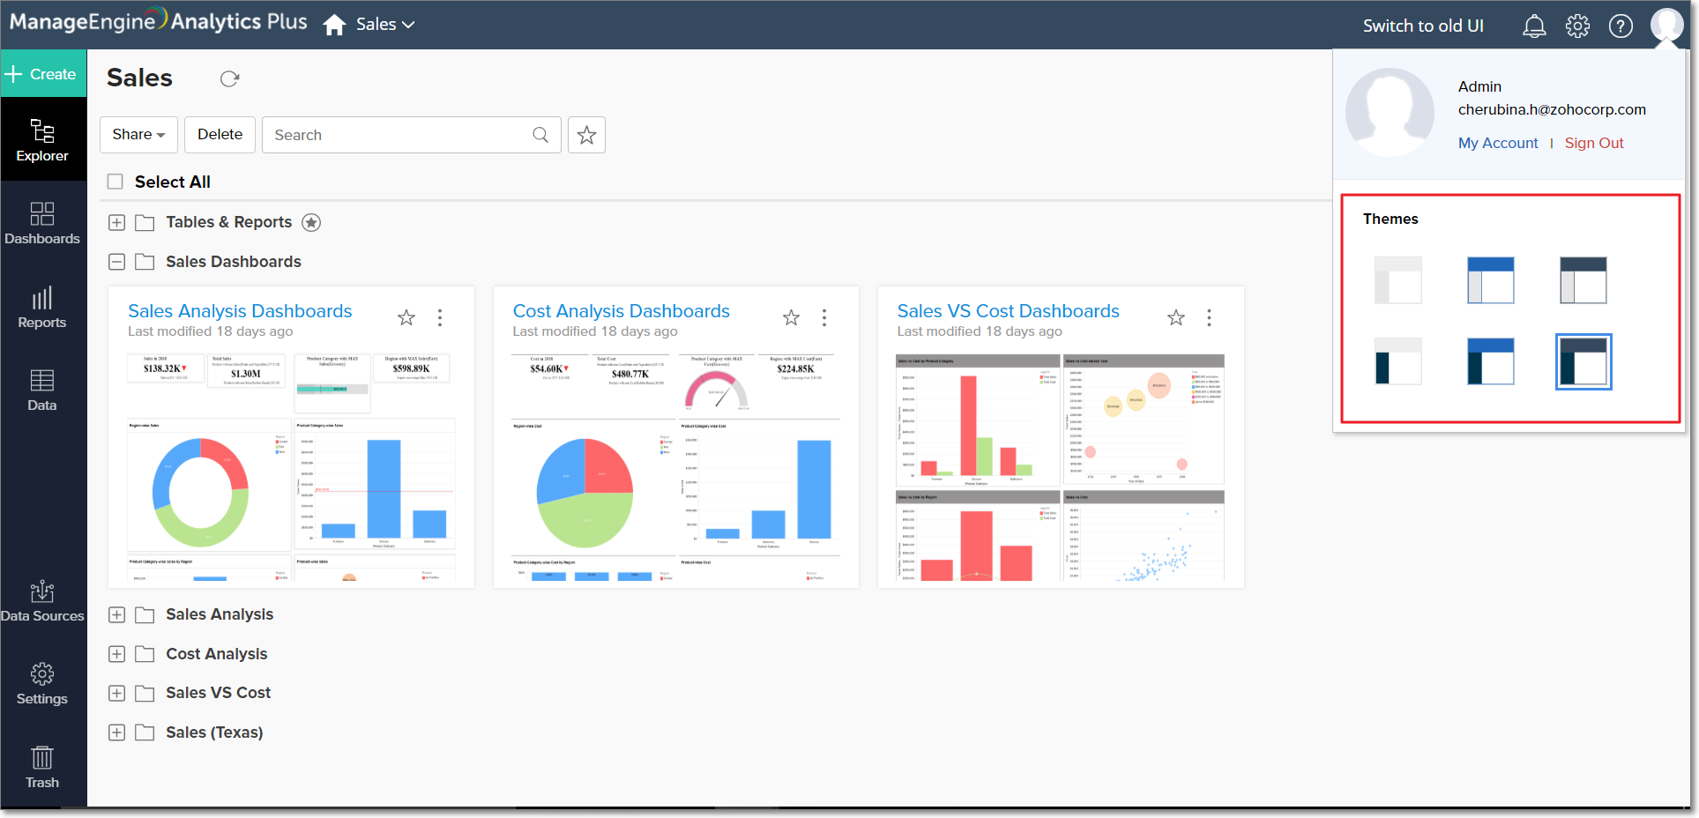This screenshot has height=818, width=1699.
Task: Click the help question mark icon
Action: (x=1621, y=26)
